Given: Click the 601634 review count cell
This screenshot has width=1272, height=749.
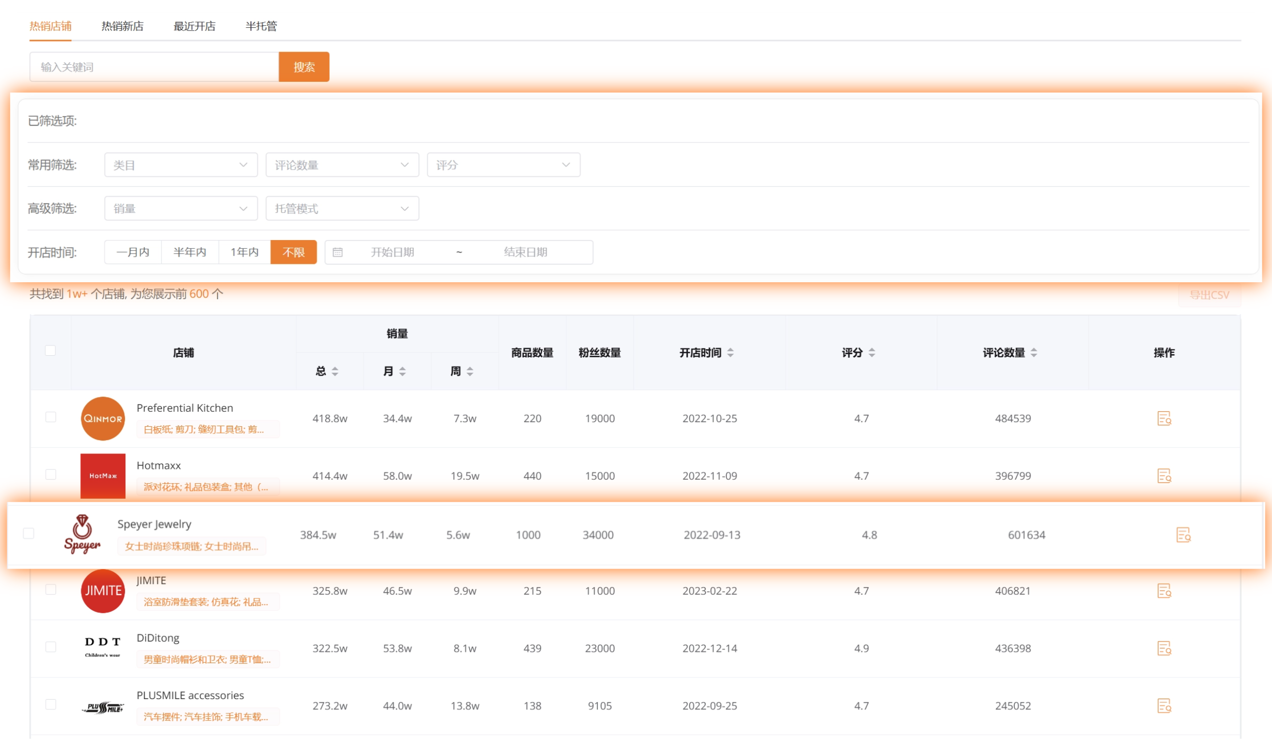Looking at the screenshot, I should point(1026,535).
